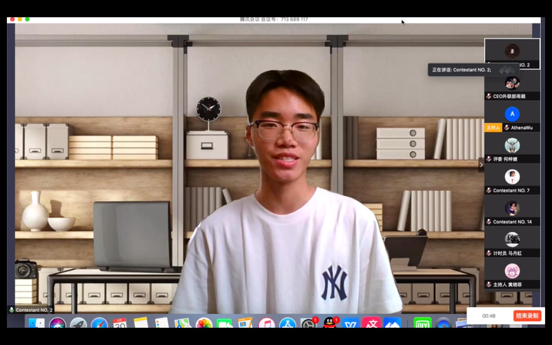Click the orange 主持人 host badge
552x345 pixels.
[493, 128]
